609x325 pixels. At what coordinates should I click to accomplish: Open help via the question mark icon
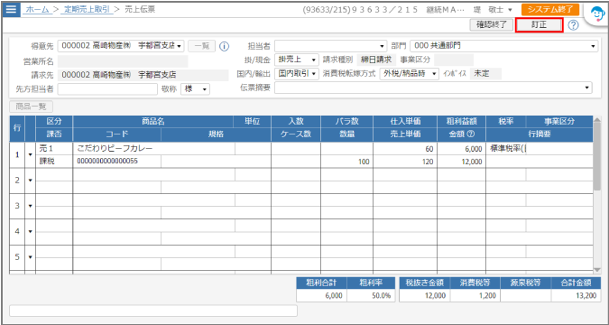[573, 25]
